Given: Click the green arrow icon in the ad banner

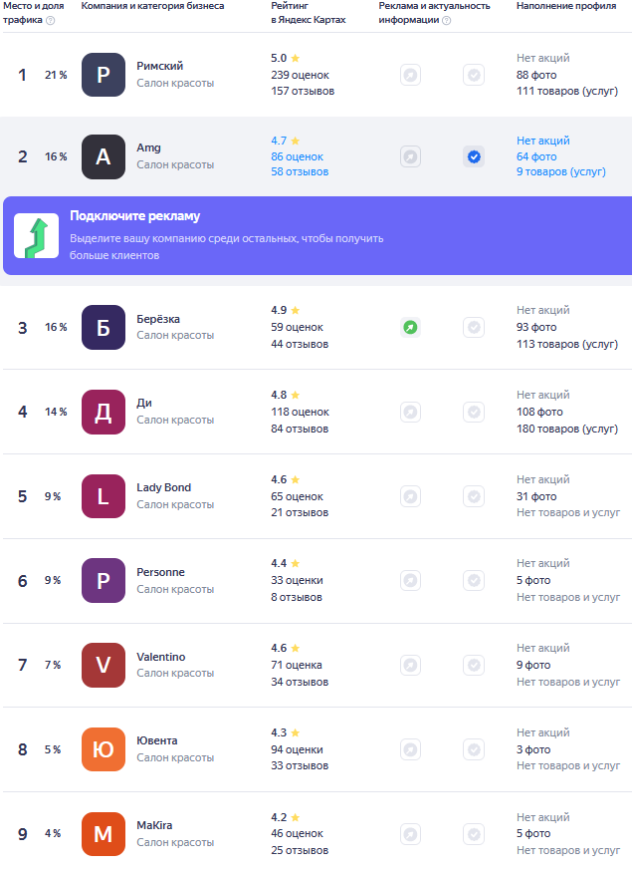Looking at the screenshot, I should pyautogui.click(x=36, y=236).
